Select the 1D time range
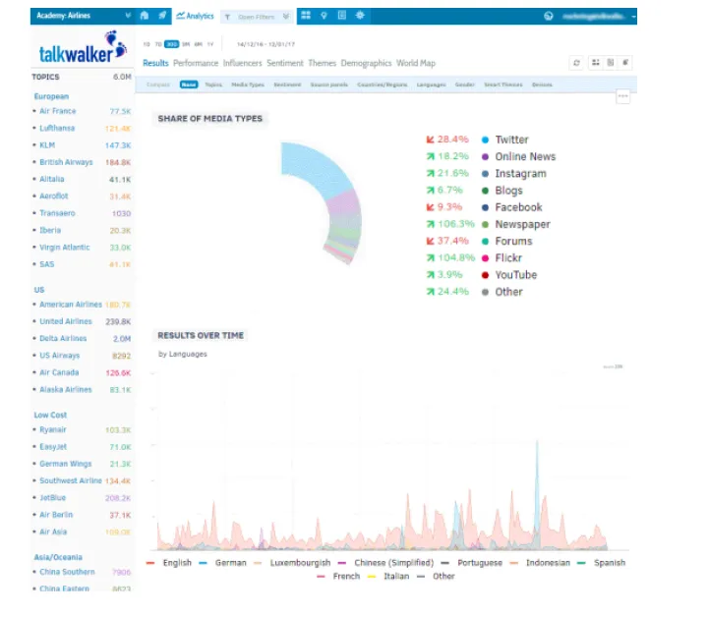The height and width of the screenshot is (617, 708). tap(147, 44)
